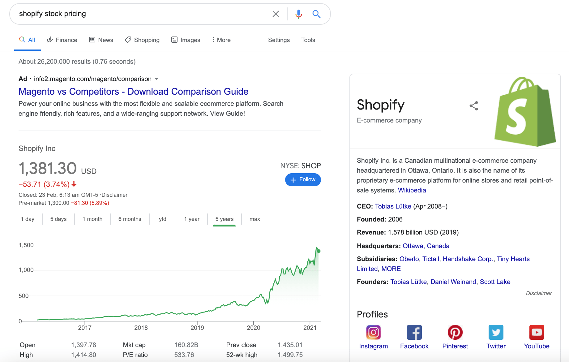The width and height of the screenshot is (569, 362).
Task: Open the Magento comparison guide ad link
Action: [133, 92]
